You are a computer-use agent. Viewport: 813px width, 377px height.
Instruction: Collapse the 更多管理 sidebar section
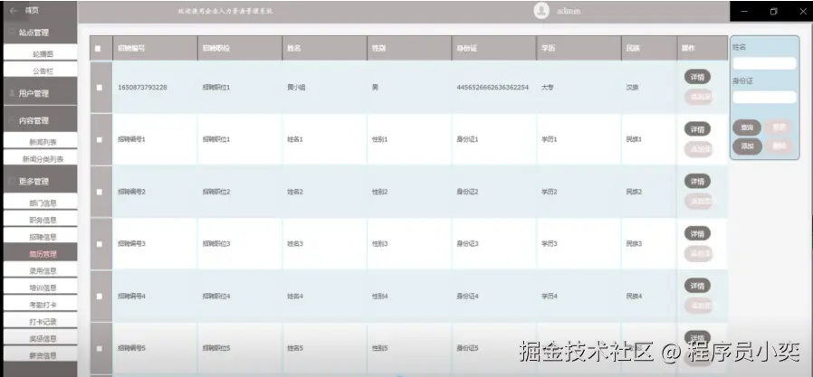click(x=40, y=181)
